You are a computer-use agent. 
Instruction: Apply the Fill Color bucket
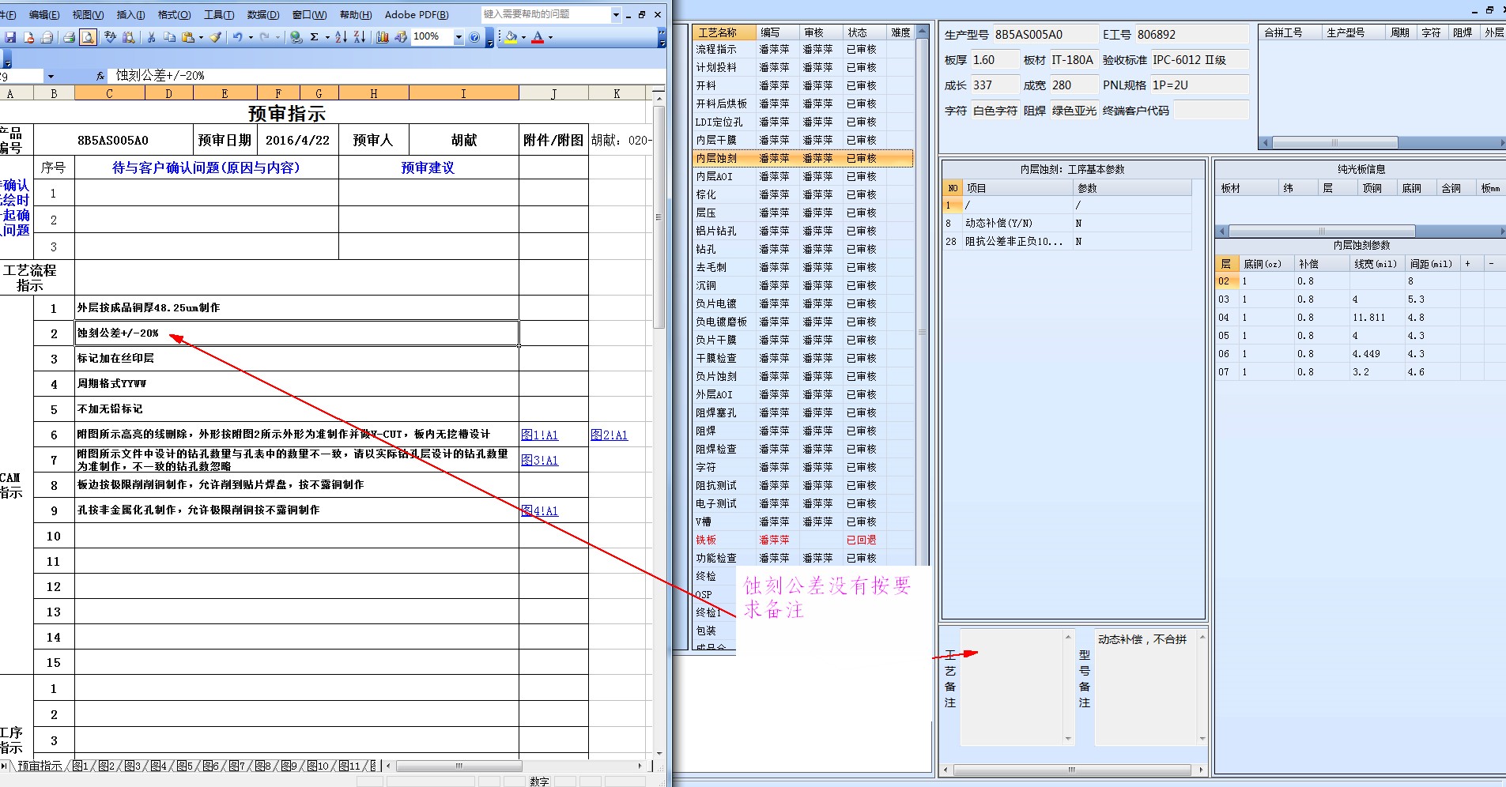click(511, 37)
